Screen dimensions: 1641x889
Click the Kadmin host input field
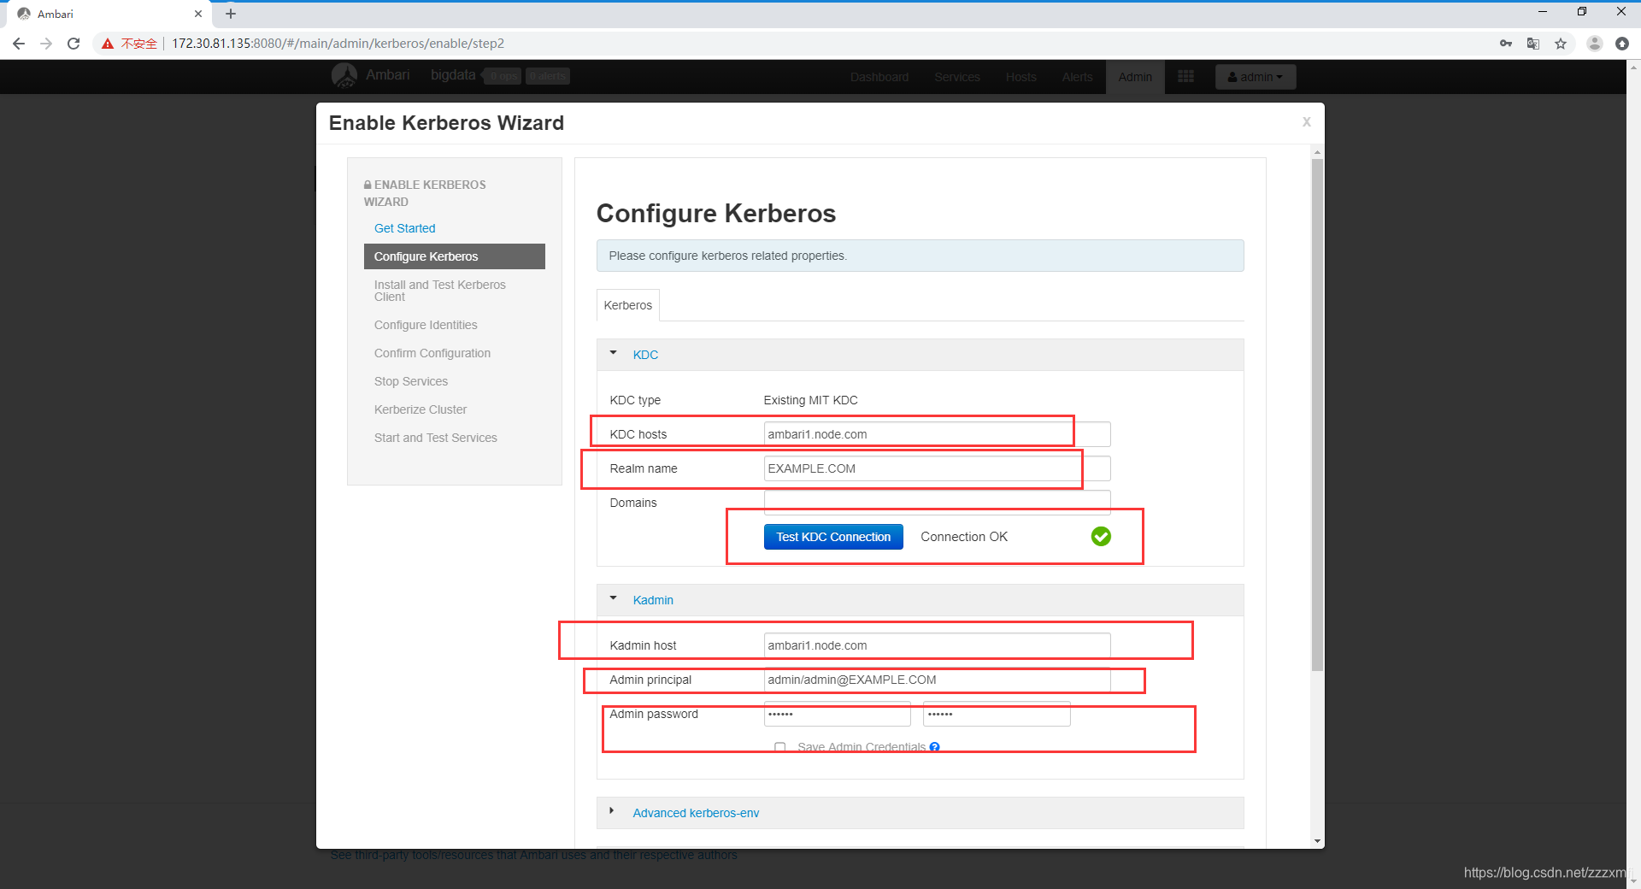tap(937, 645)
